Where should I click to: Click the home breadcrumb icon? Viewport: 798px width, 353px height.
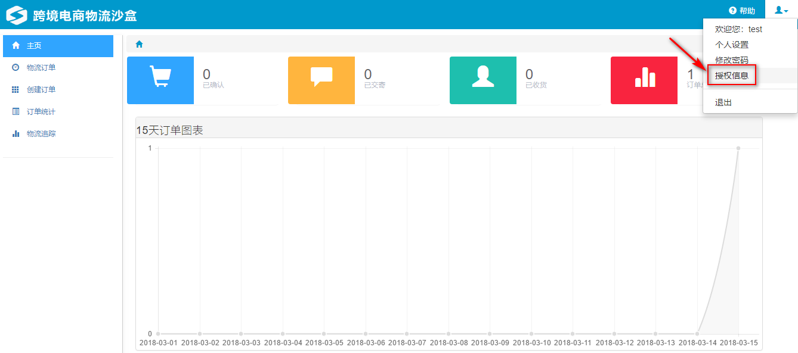coord(140,44)
